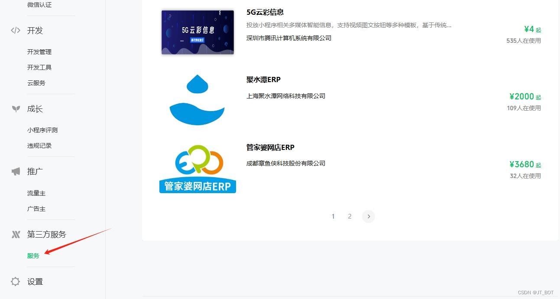The image size is (560, 299).
Task: Click the 第三方服务 section heading
Action: [47, 235]
